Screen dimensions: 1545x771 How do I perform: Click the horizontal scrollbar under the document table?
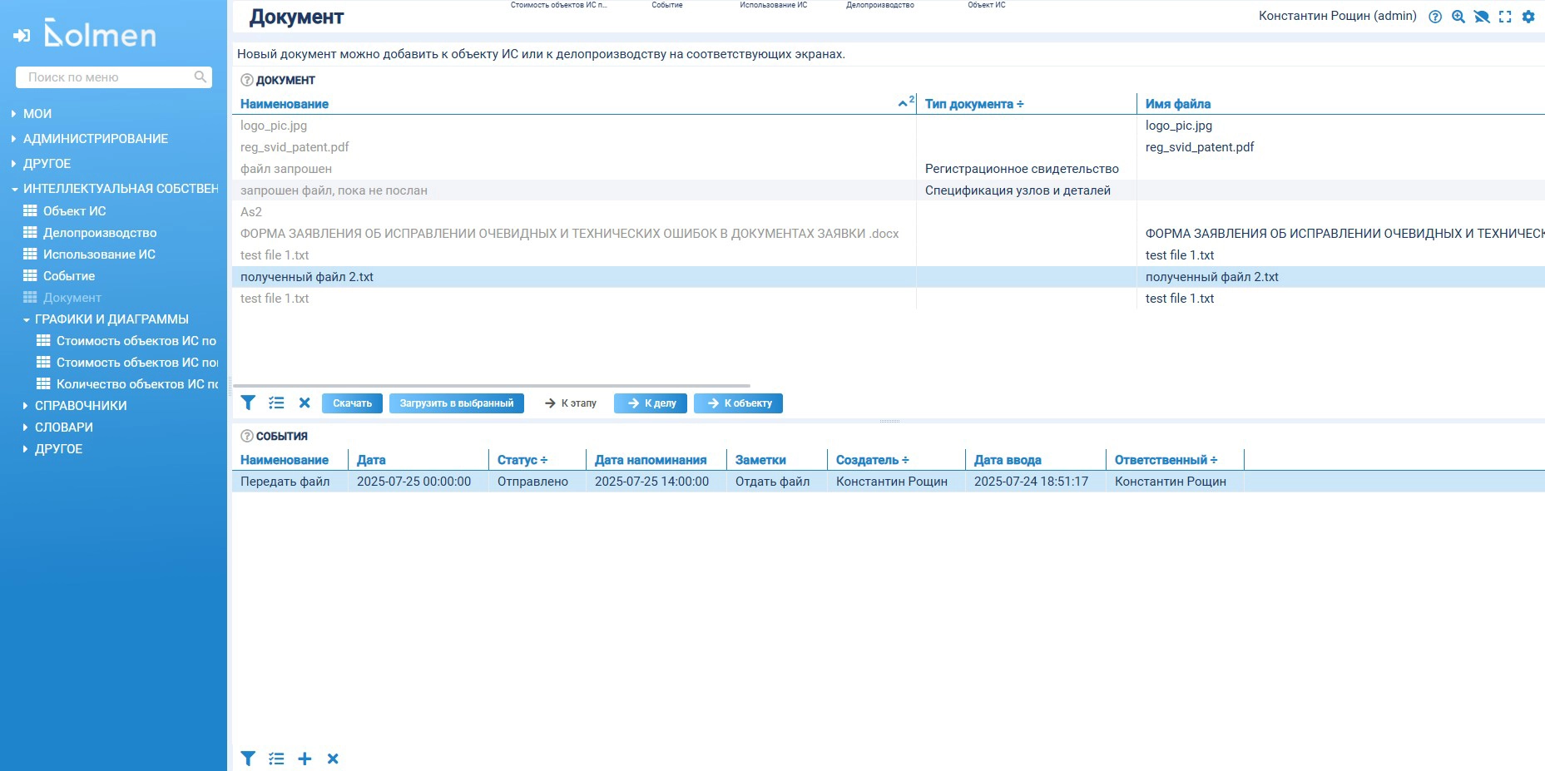pos(491,386)
